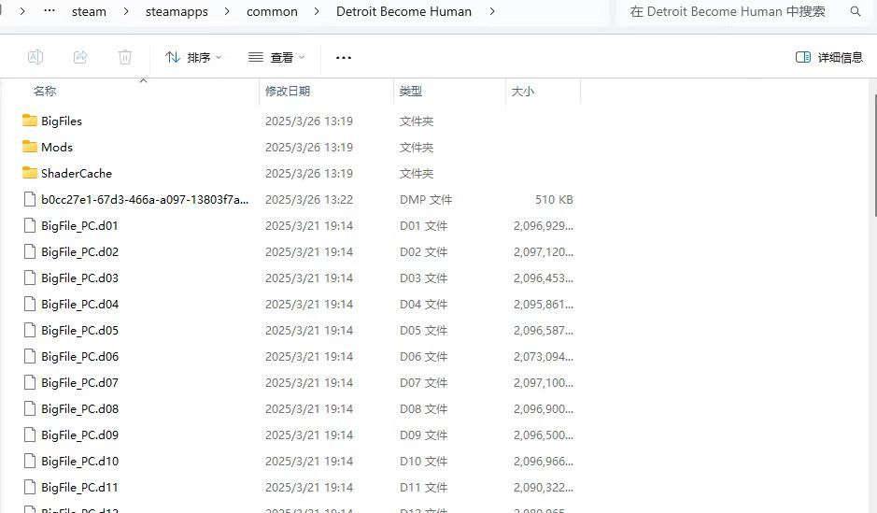Go to the steamapps breadcrumb folder
This screenshot has width=877, height=513.
pyautogui.click(x=177, y=12)
